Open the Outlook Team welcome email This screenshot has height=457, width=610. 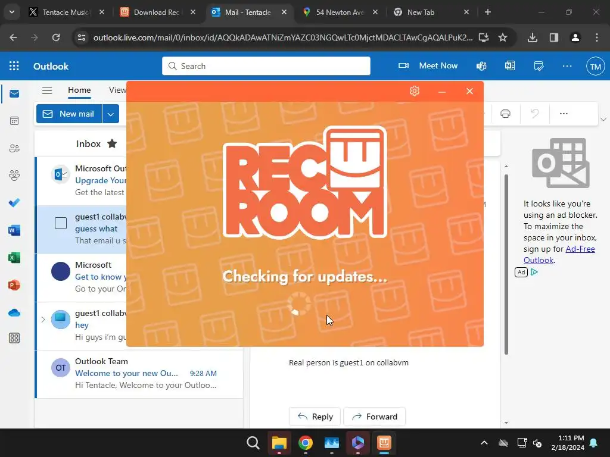[139, 374]
